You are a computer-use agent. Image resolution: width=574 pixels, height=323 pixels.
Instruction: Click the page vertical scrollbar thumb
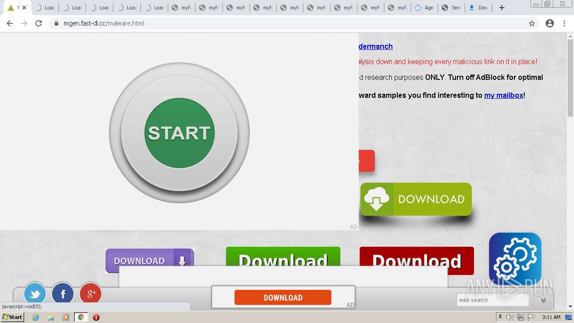pos(570,78)
